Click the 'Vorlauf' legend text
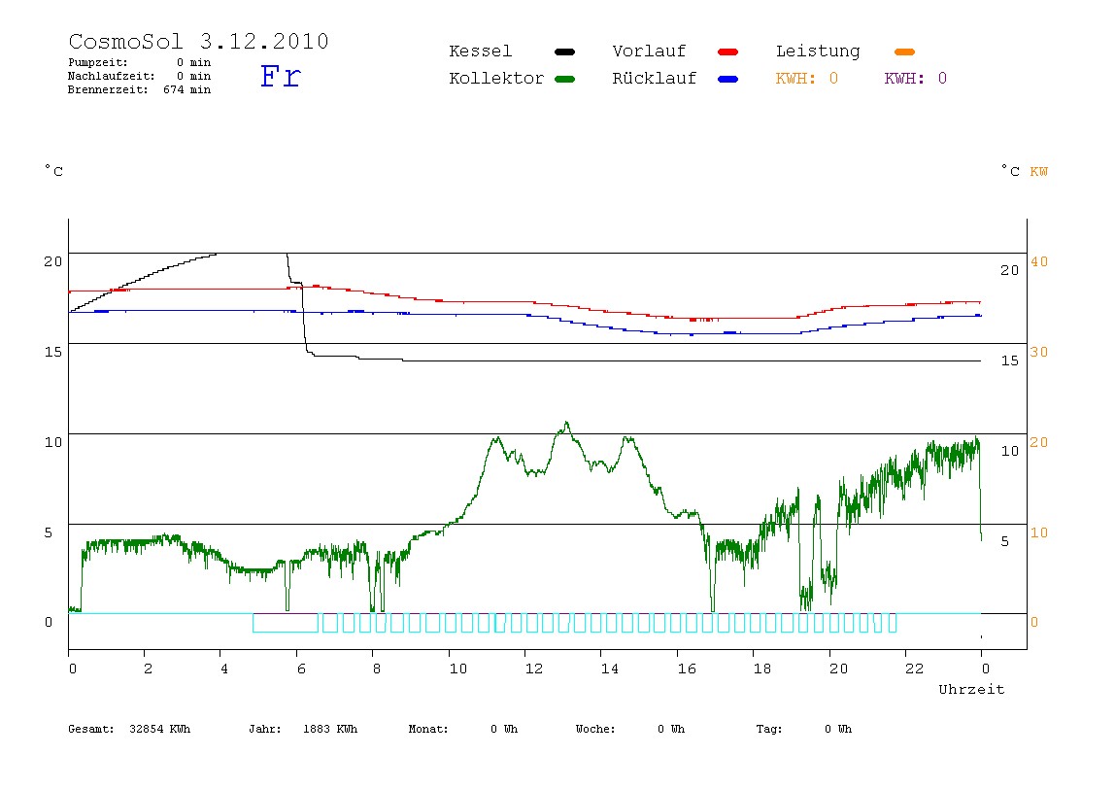Image resolution: width=1115 pixels, height=789 pixels. click(649, 51)
